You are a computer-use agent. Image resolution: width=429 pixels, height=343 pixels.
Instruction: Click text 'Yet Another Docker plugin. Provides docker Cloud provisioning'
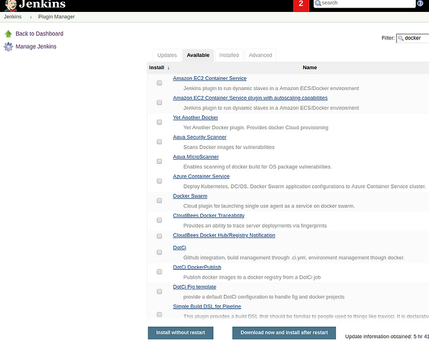256,127
